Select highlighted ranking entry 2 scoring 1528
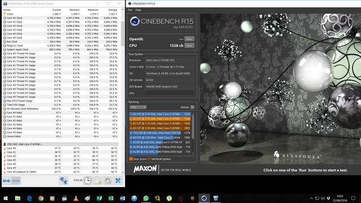This screenshot has height=203, width=361. pos(160,119)
